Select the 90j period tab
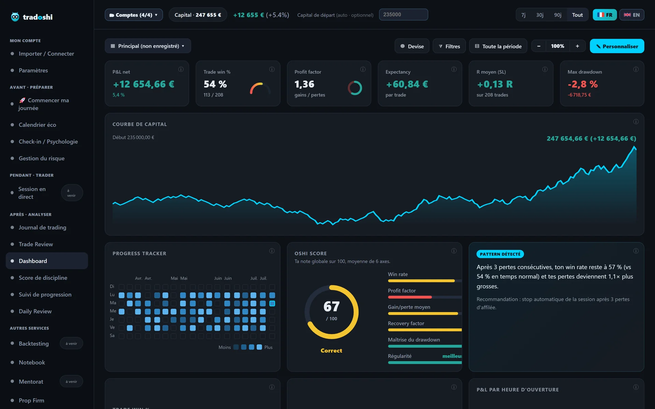655x409 pixels. pyautogui.click(x=558, y=15)
